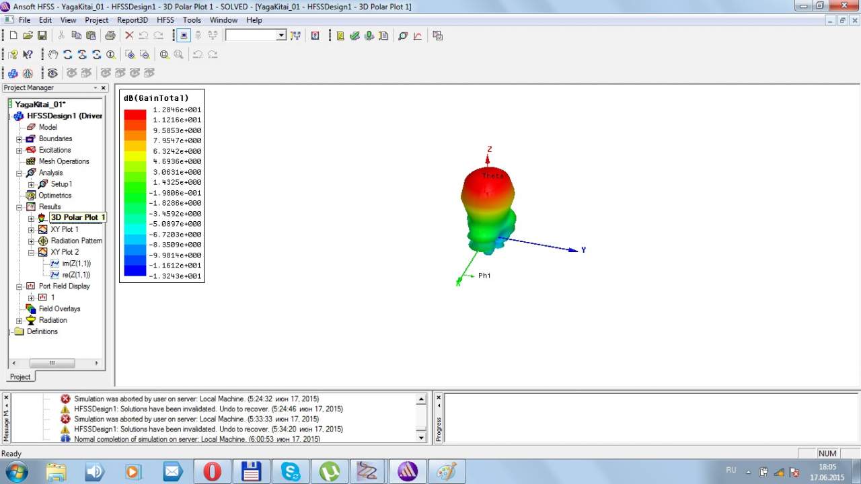Click the Validate green checkmark icon
The height and width of the screenshot is (484, 861).
click(x=354, y=36)
